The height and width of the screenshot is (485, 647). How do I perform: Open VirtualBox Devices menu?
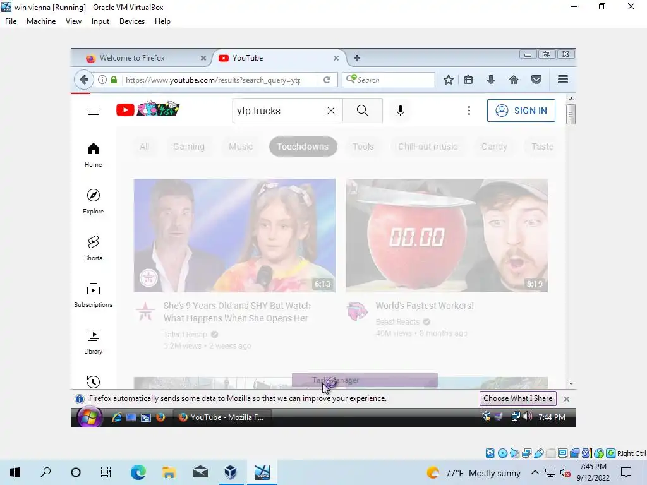click(x=132, y=21)
